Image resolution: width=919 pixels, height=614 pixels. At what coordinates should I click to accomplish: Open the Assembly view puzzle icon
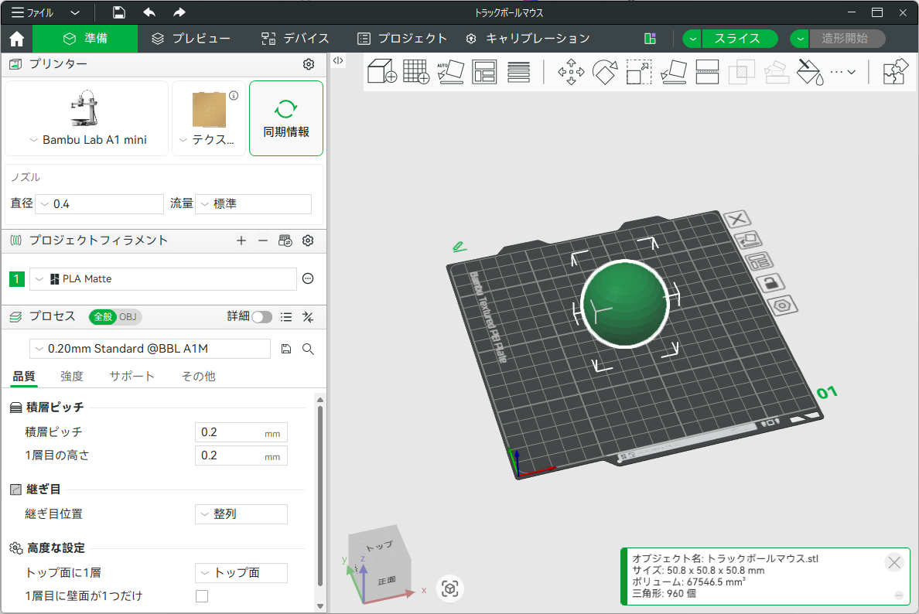click(895, 71)
